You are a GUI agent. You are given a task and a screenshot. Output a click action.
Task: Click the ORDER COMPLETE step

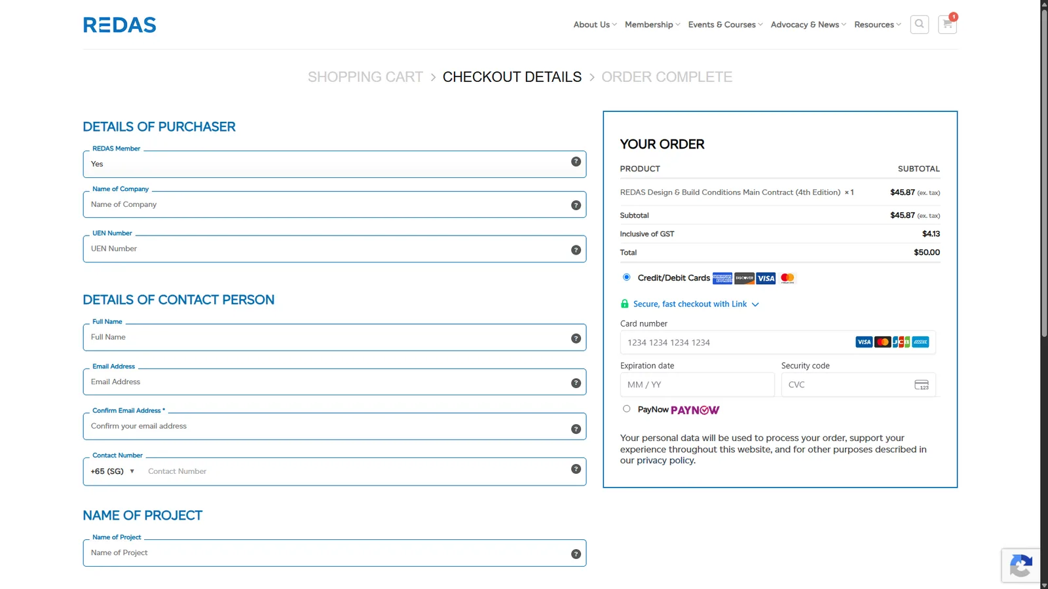click(x=667, y=77)
